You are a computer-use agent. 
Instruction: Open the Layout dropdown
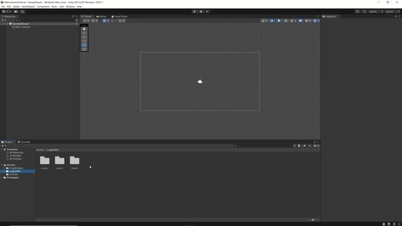(392, 11)
